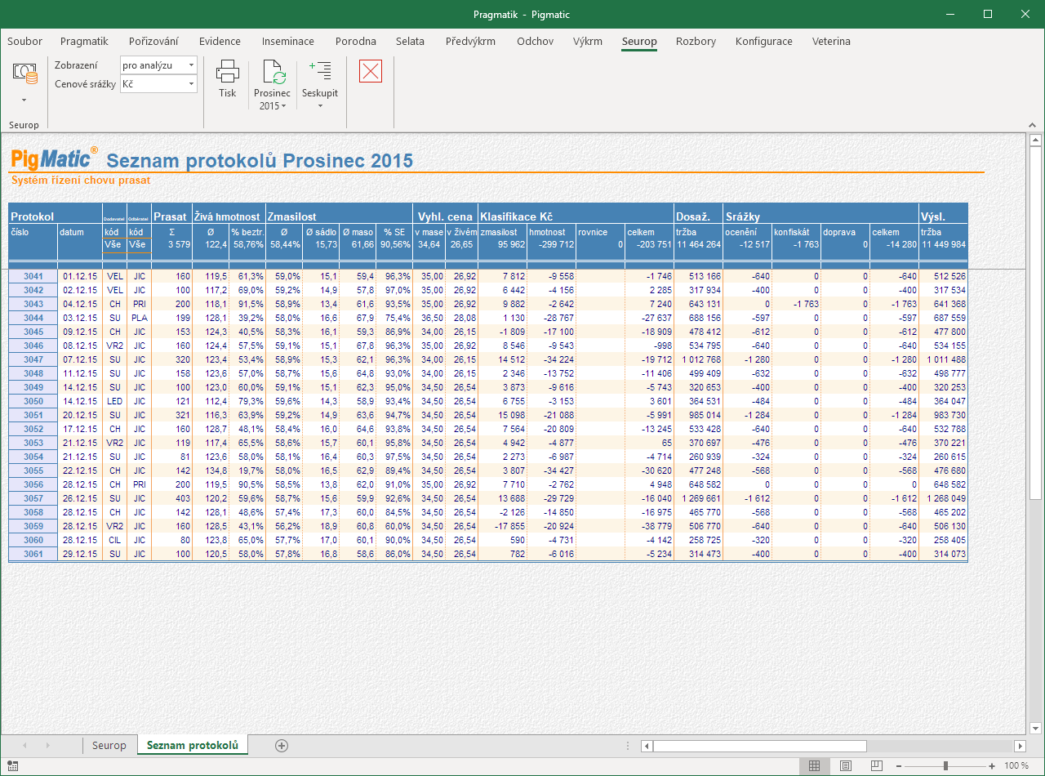Open the Inseminace ribbon tab
Image resolution: width=1045 pixels, height=776 pixels.
288,41
